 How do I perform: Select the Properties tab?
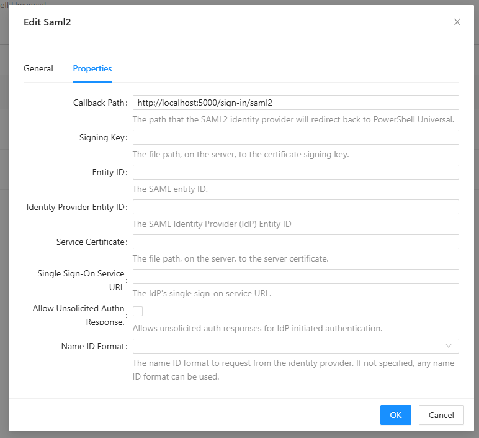(92, 68)
